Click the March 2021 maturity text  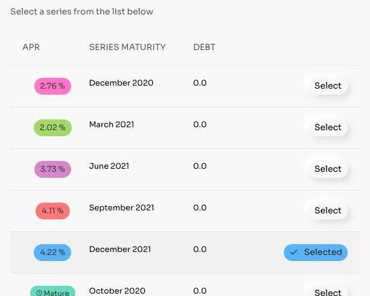click(x=111, y=124)
